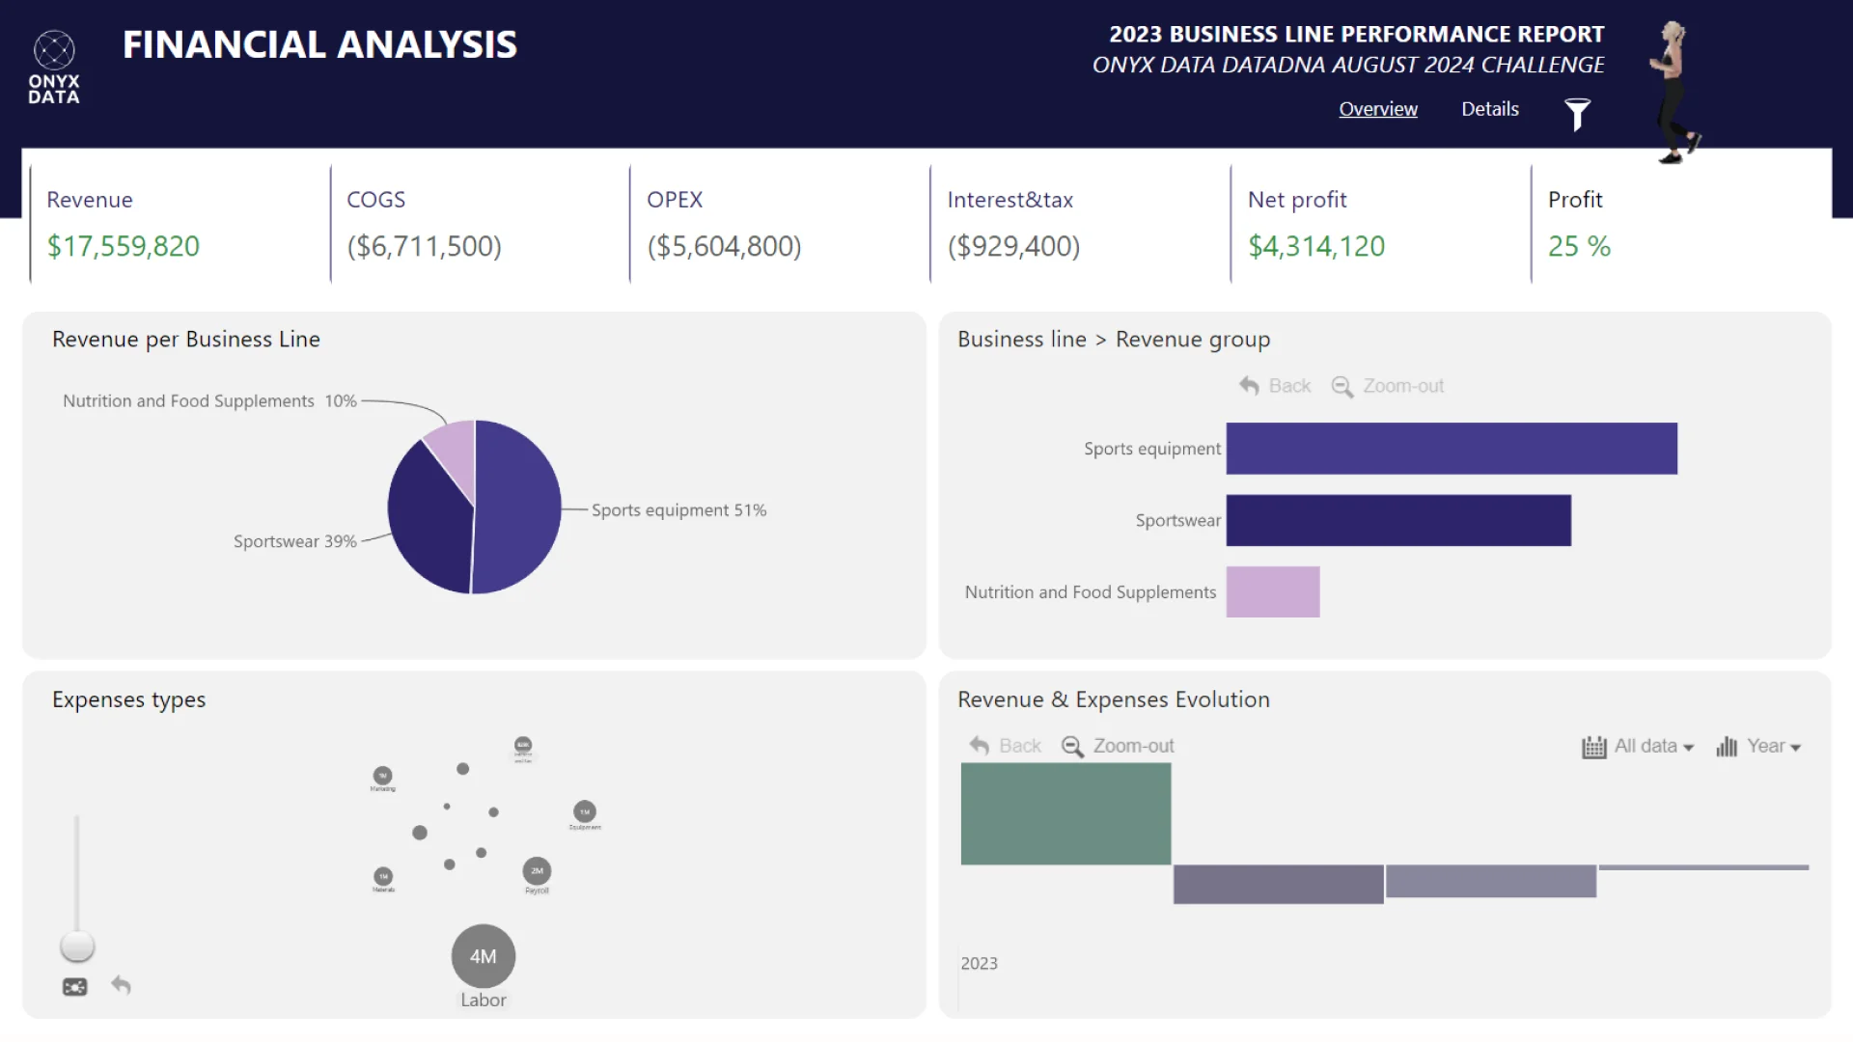Select the 1M Equipment bubble
1853x1042 pixels.
pos(585,811)
